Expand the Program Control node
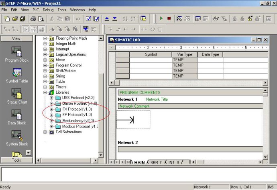277x190 pixels. point(45,65)
